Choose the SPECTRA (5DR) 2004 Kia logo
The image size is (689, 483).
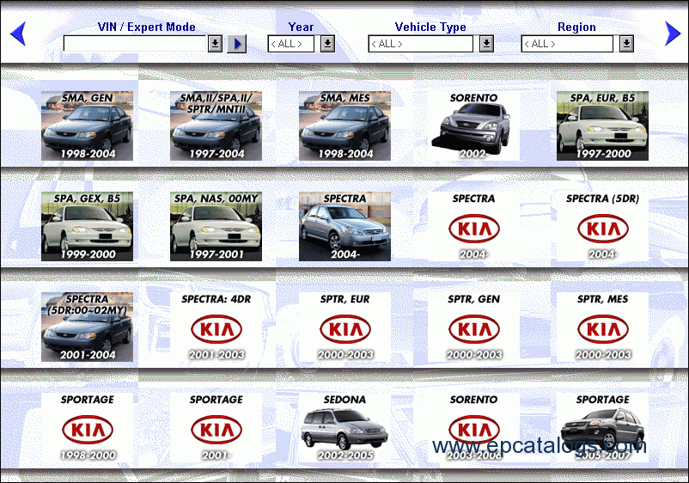coord(602,229)
